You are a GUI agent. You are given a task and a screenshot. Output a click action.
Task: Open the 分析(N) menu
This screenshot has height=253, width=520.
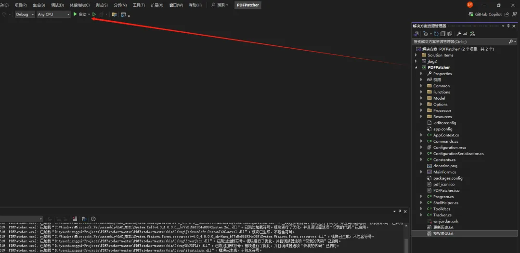click(x=120, y=5)
